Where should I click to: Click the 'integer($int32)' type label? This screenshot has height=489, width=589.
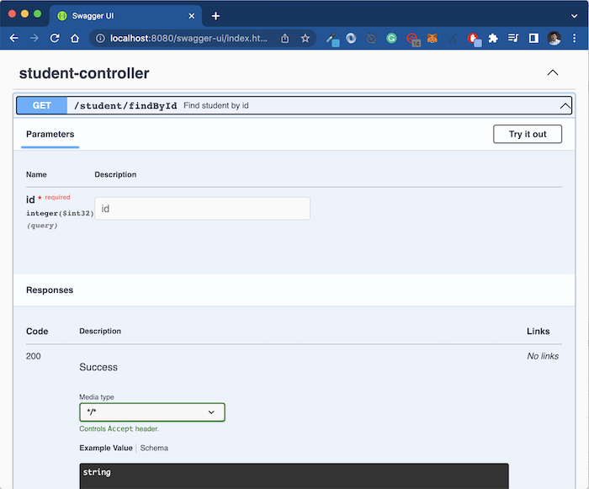tap(60, 213)
